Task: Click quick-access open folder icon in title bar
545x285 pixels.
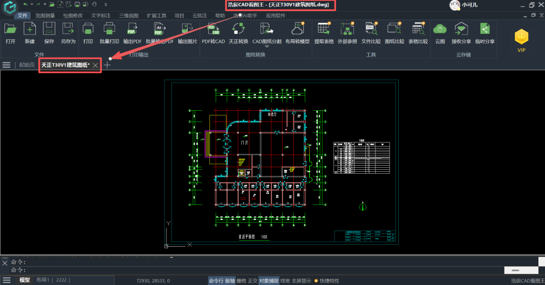Action: 51,5
